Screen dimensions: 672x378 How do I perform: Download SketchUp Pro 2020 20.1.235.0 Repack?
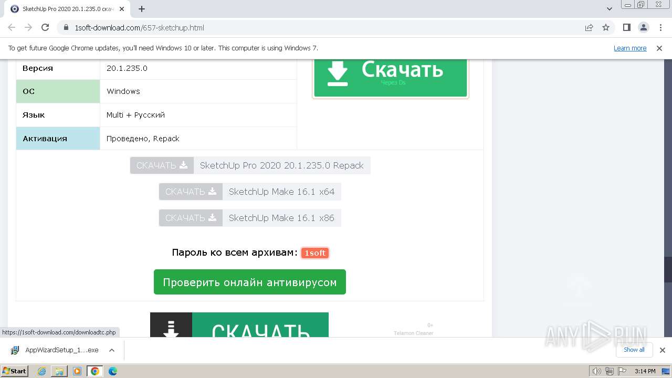click(250, 165)
